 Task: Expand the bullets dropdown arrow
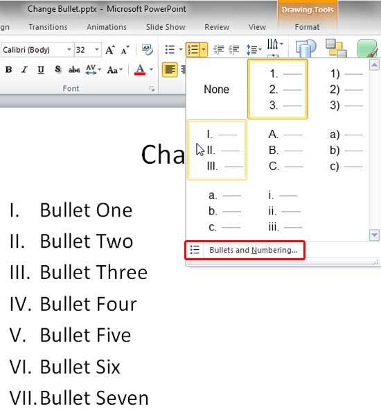(181, 49)
